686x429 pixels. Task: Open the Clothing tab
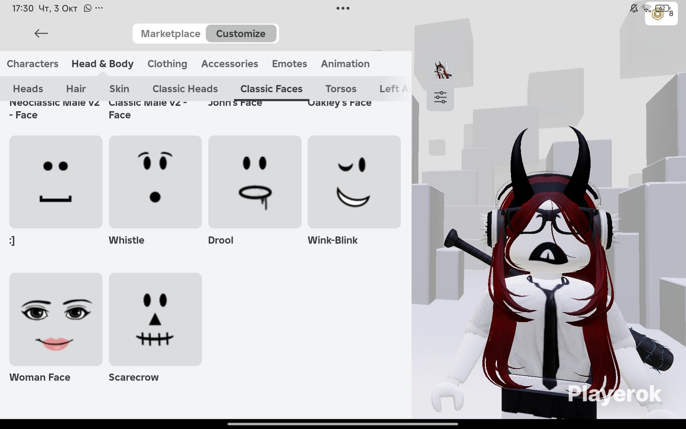167,64
